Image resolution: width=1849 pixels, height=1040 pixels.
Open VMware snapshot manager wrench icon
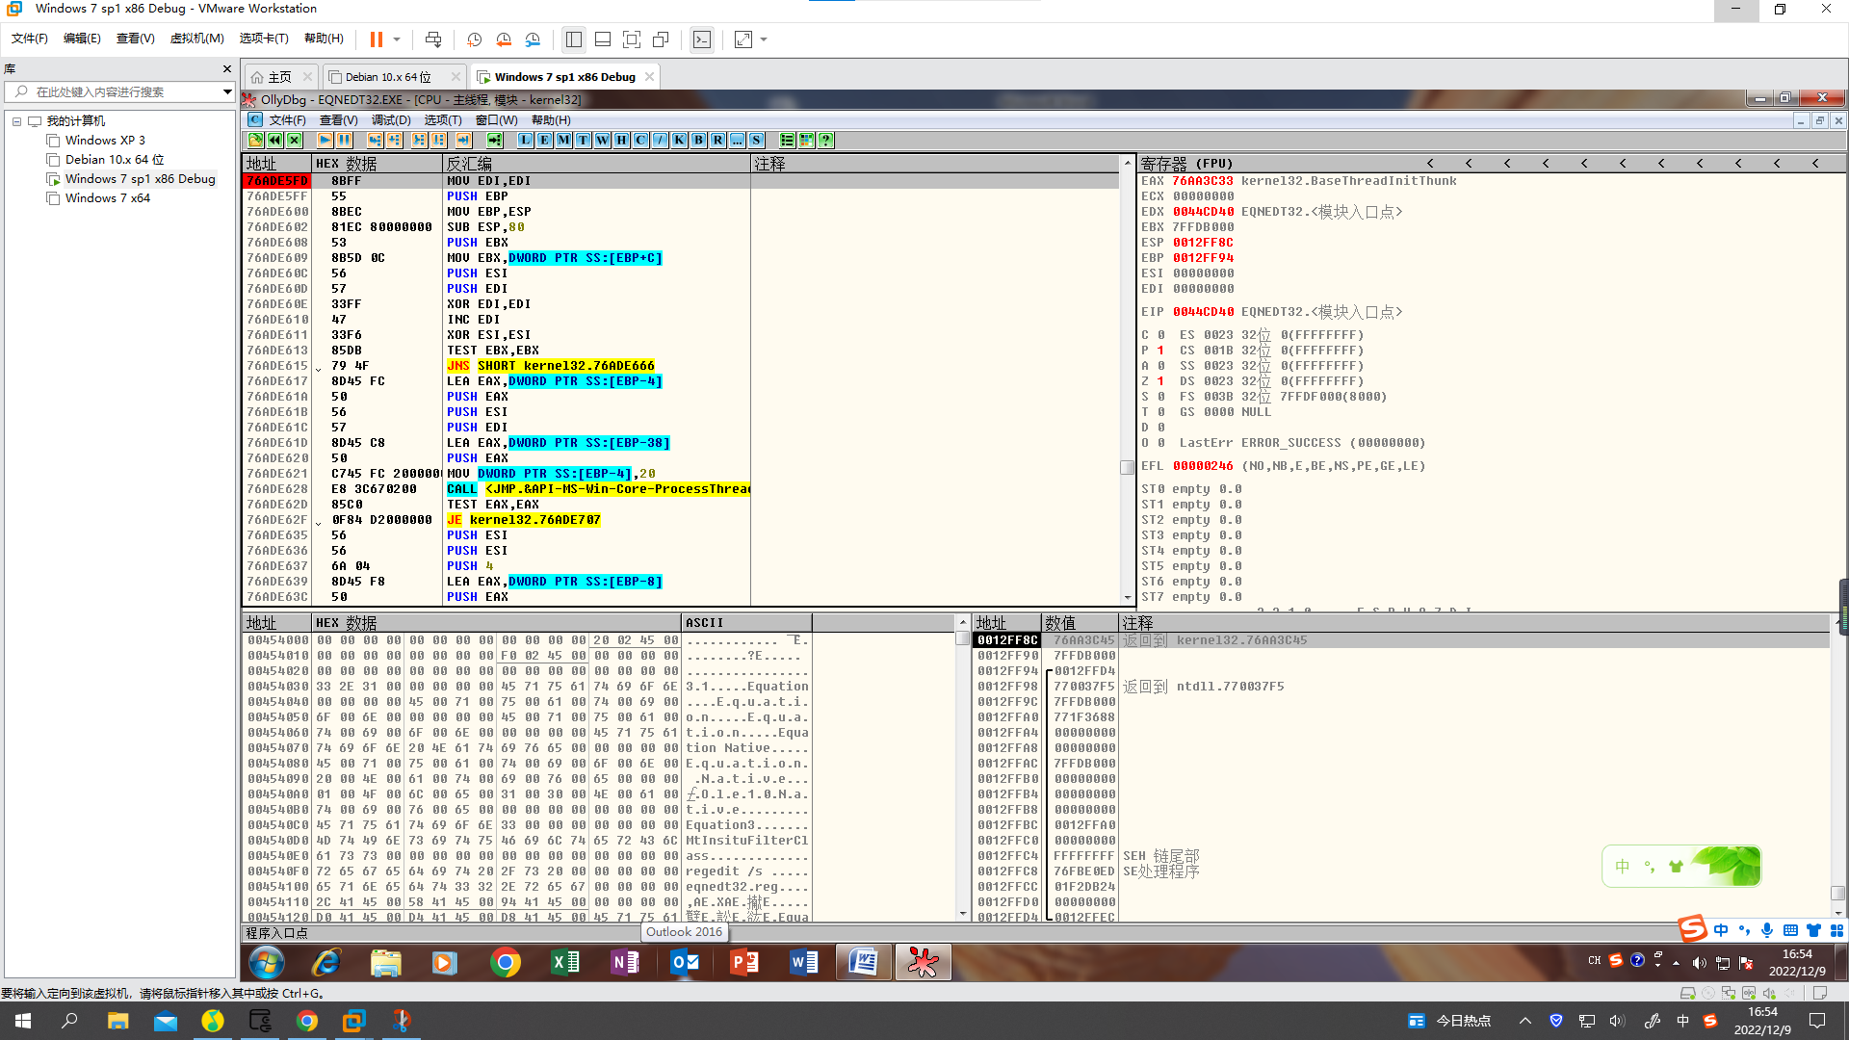click(533, 39)
